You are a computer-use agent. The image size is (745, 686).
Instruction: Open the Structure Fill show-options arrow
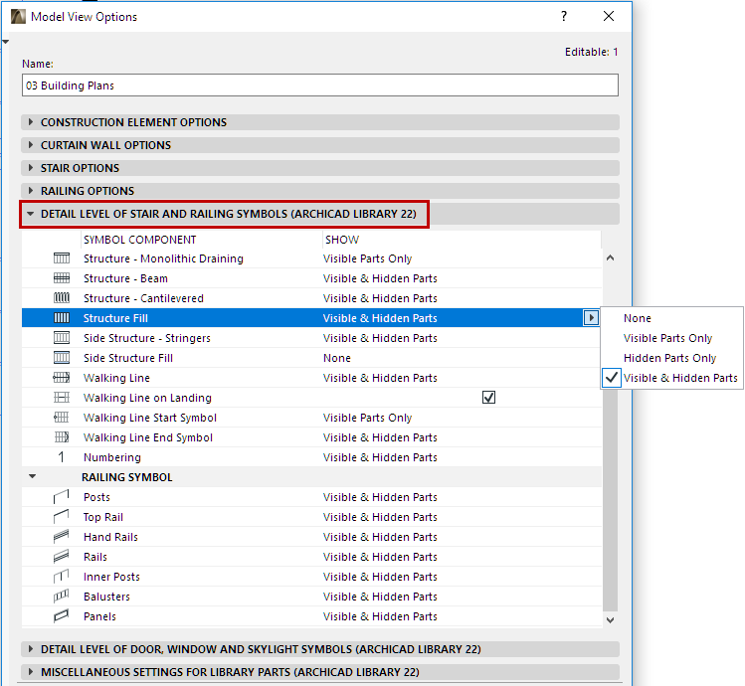[591, 318]
